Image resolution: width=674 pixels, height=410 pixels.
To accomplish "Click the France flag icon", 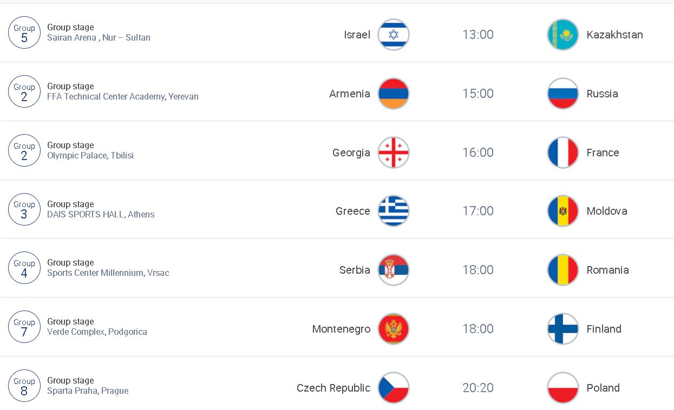I will pyautogui.click(x=563, y=153).
